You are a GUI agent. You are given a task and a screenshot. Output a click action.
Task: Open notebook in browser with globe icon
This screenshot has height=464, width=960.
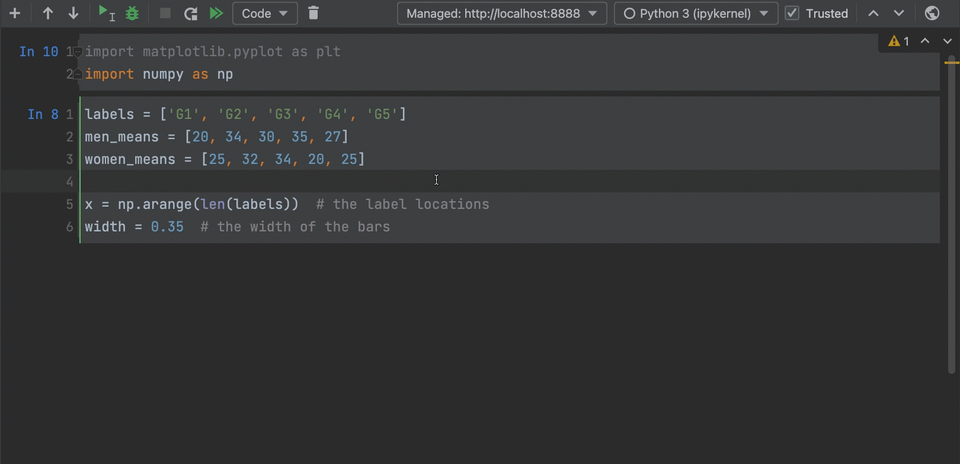(x=932, y=13)
